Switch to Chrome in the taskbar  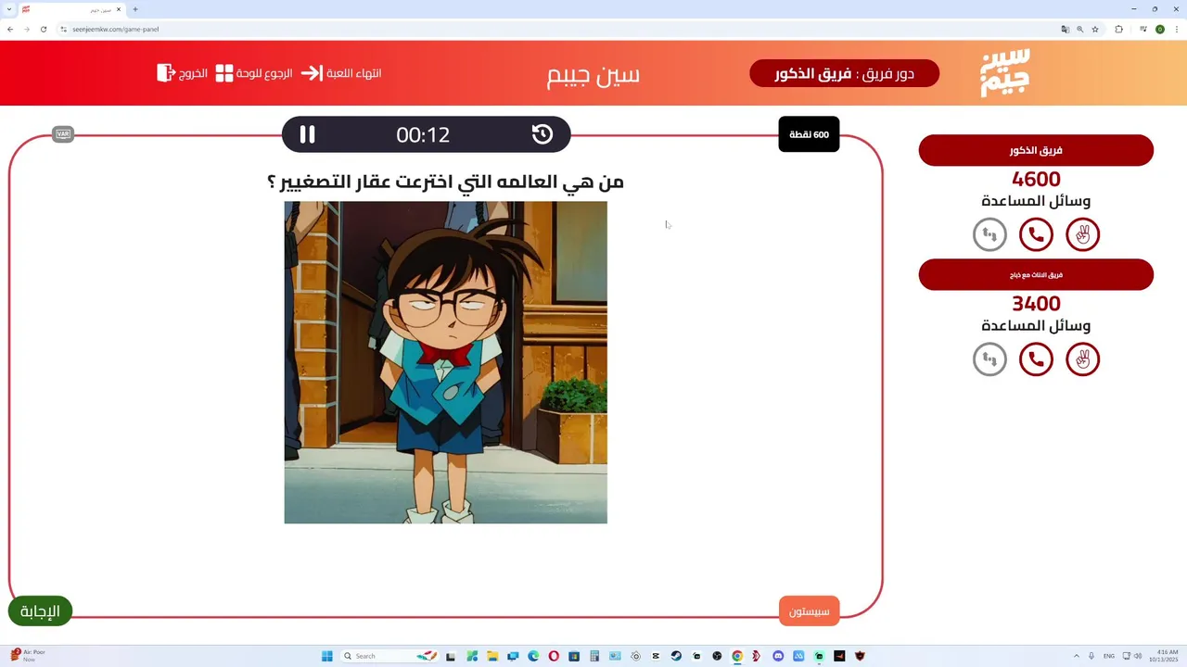click(737, 656)
